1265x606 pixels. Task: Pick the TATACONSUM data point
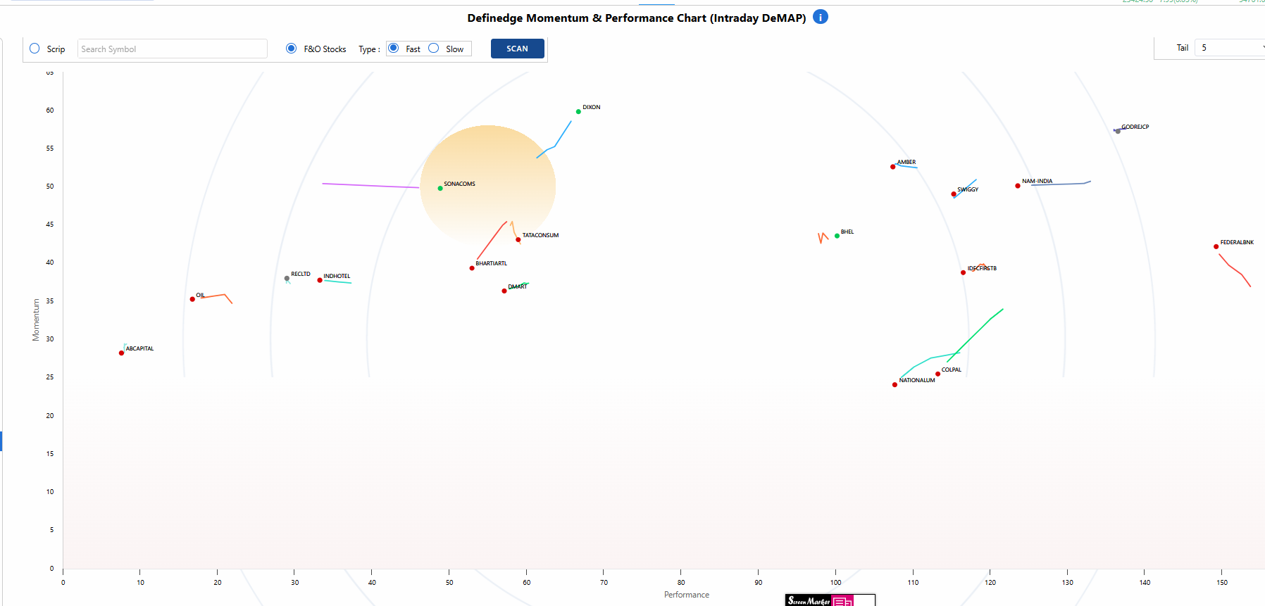518,240
